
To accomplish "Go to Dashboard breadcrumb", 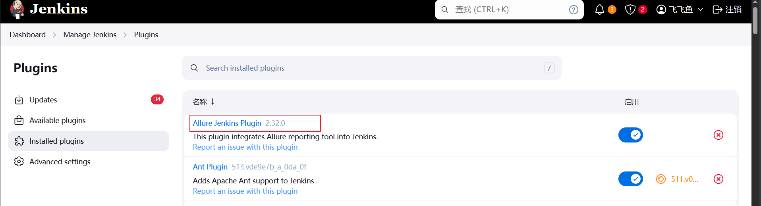I will 28,35.
